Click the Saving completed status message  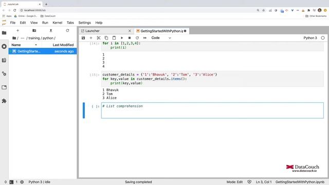coord(138,182)
